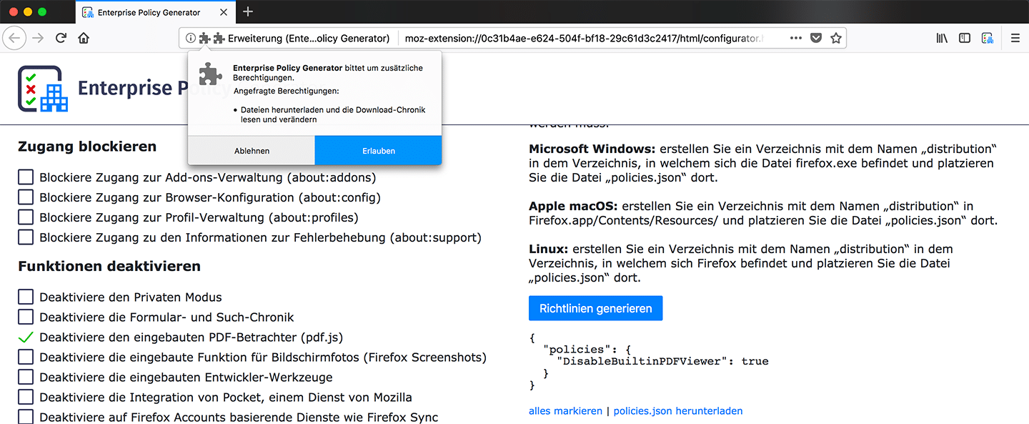Screen dimensions: 1029x424
Task: Open a new tab with the plus button
Action: point(248,11)
